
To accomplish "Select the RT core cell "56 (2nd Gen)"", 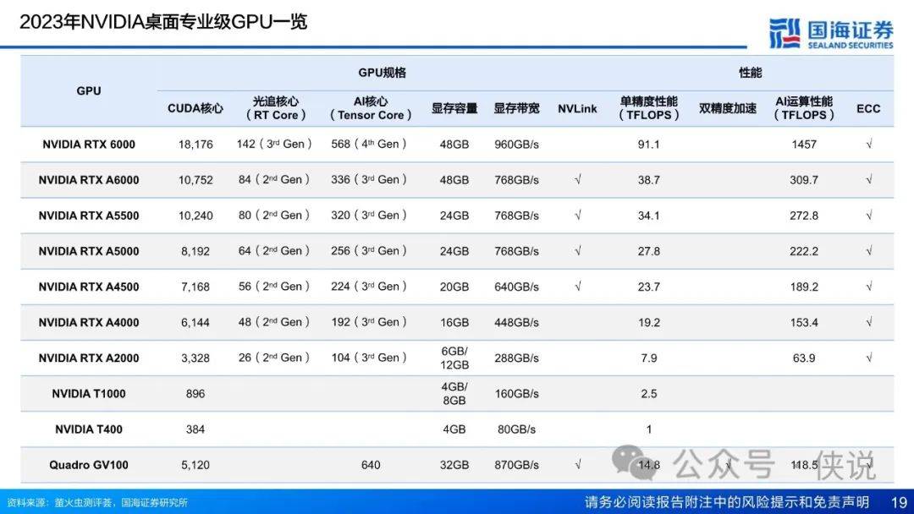I will (x=274, y=287).
